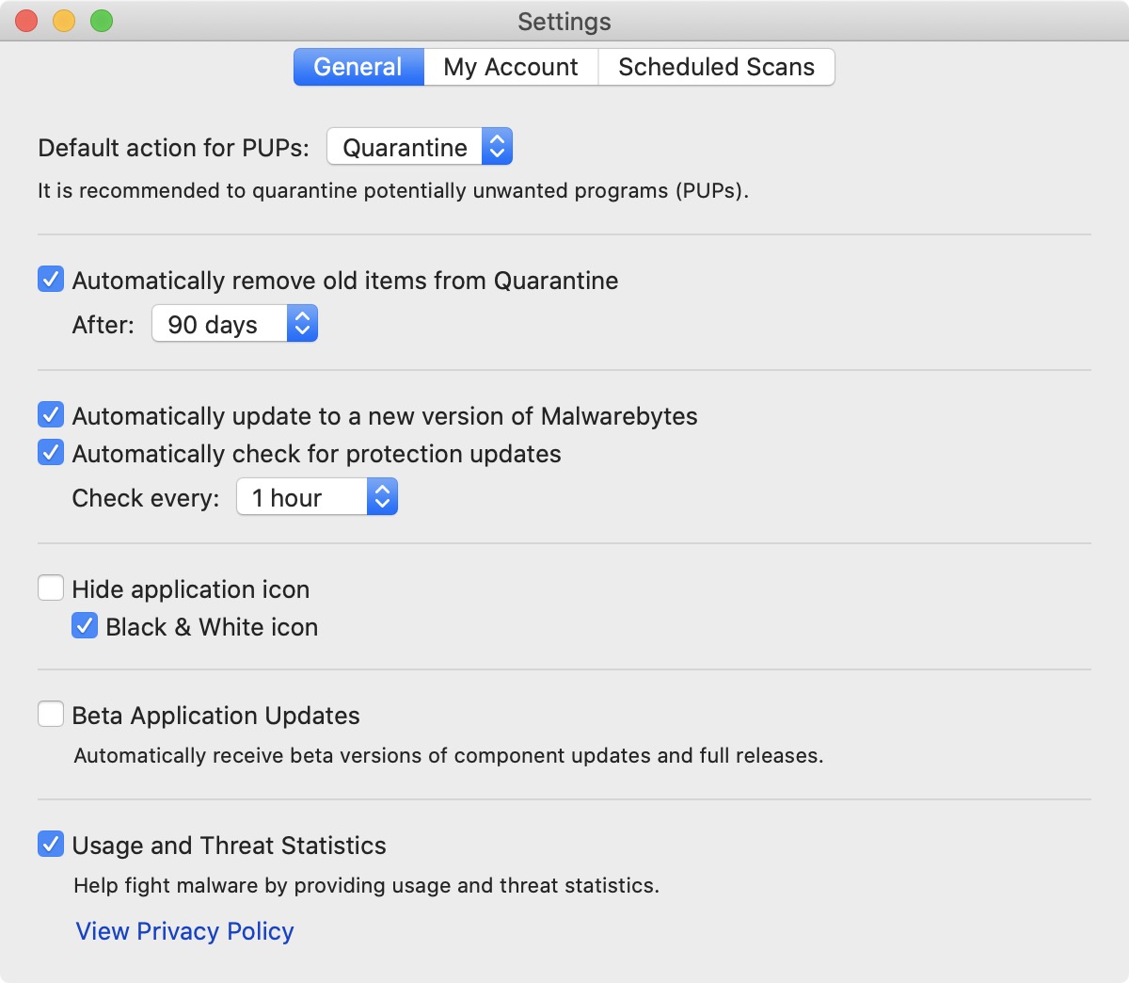Viewport: 1129px width, 983px height.
Task: Expand the 90 days quarantine dropdown
Action: [234, 324]
